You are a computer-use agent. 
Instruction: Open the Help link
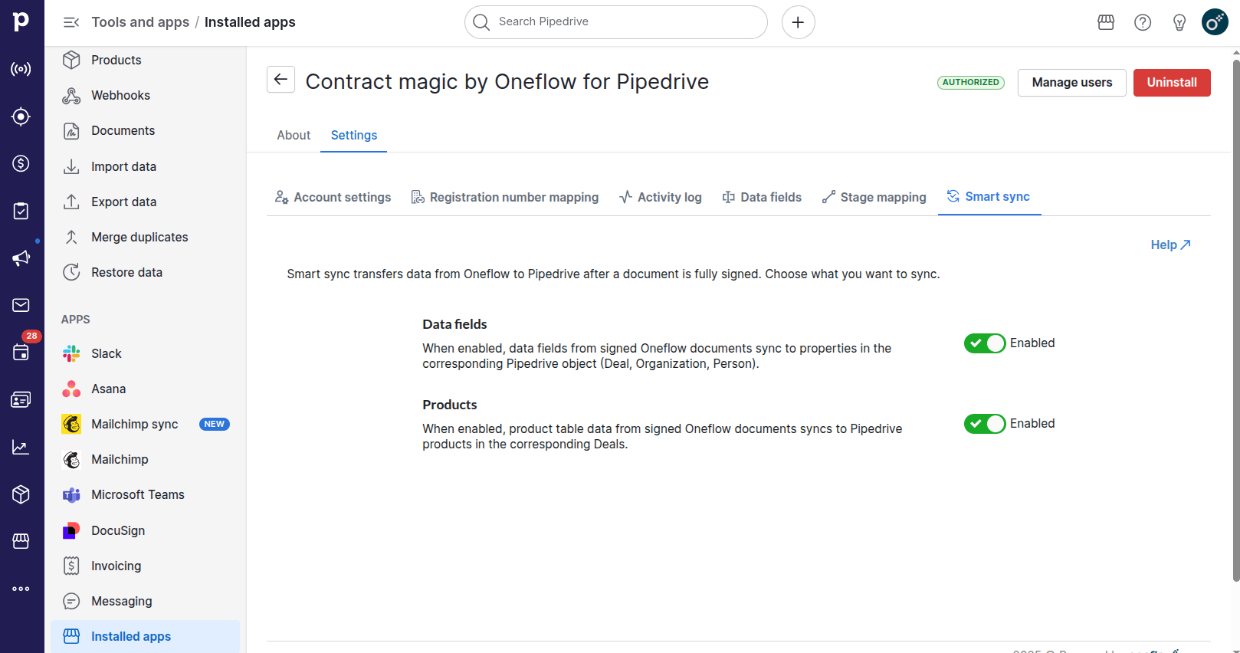point(1169,245)
